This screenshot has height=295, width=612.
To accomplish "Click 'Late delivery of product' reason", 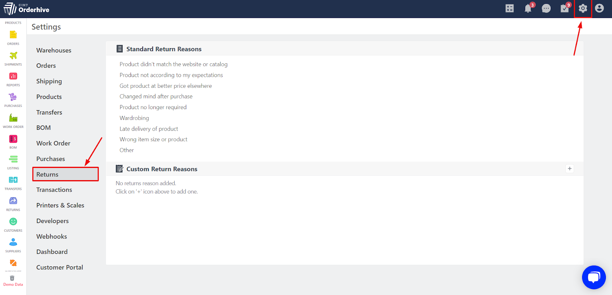I will [149, 129].
